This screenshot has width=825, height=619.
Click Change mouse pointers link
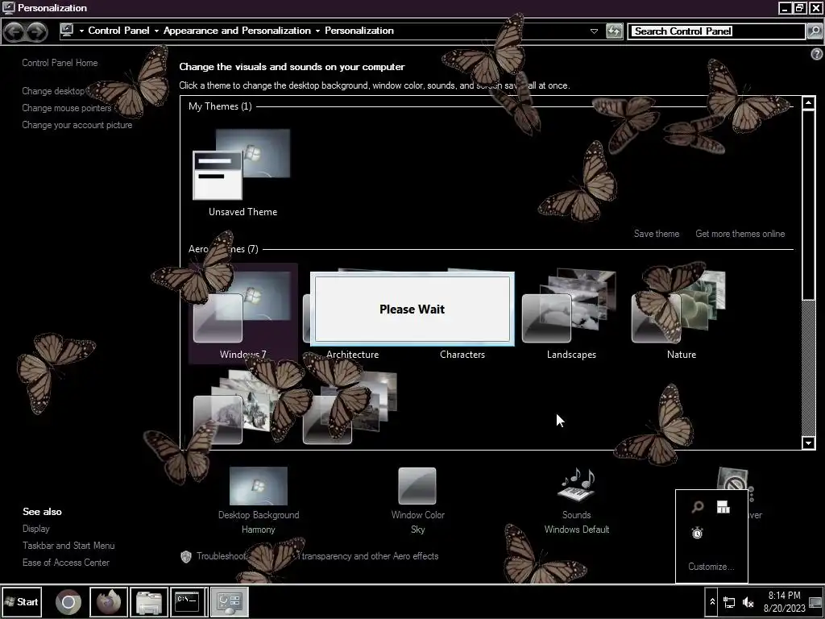tap(67, 108)
